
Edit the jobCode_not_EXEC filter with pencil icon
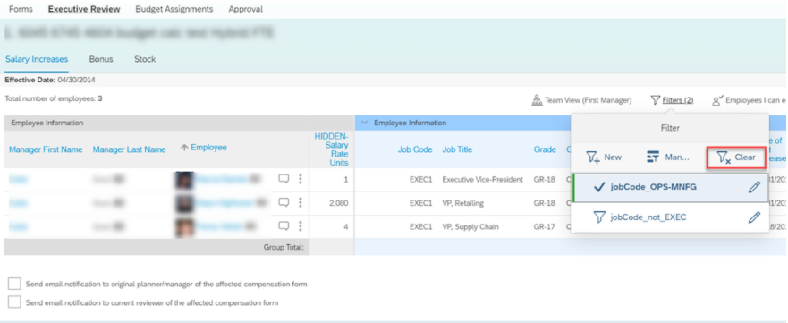coord(754,217)
